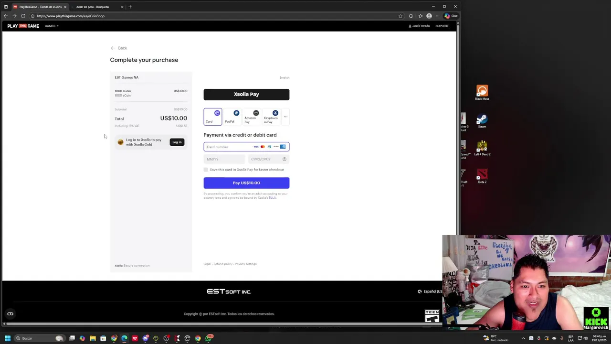Log in to Xsolla Gold
This screenshot has height=344, width=611.
coord(177,142)
